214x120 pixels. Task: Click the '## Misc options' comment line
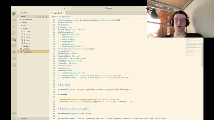click(66, 66)
